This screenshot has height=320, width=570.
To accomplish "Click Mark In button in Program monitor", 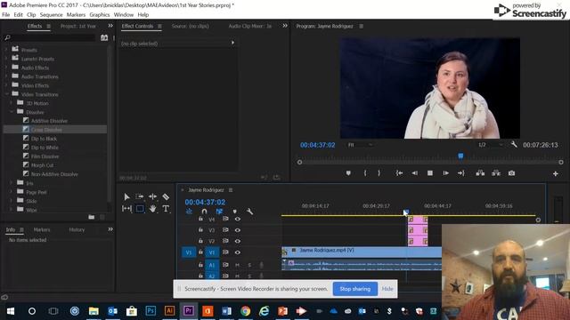I will [365, 173].
